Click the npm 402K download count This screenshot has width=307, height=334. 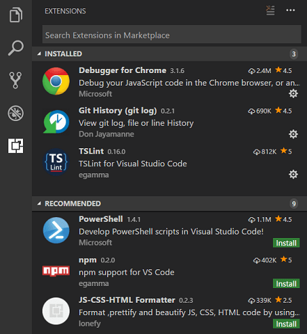(265, 260)
